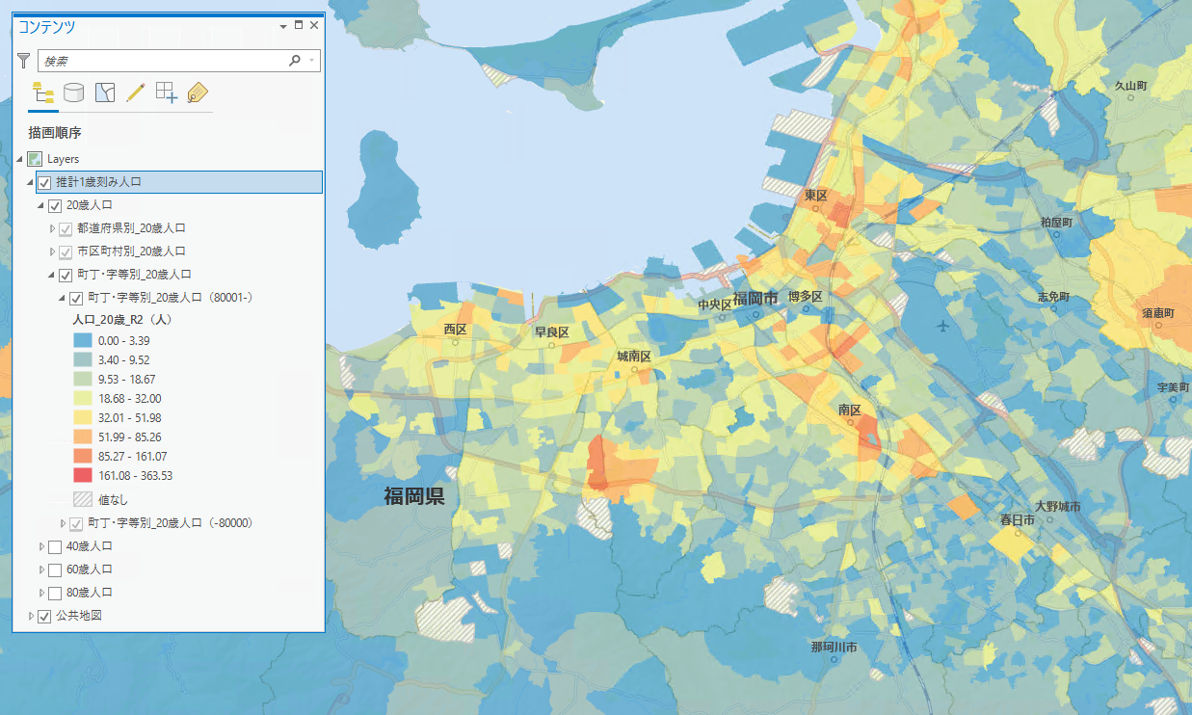Image resolution: width=1192 pixels, height=715 pixels.
Task: Click the filter funnel icon
Action: pyautogui.click(x=24, y=61)
